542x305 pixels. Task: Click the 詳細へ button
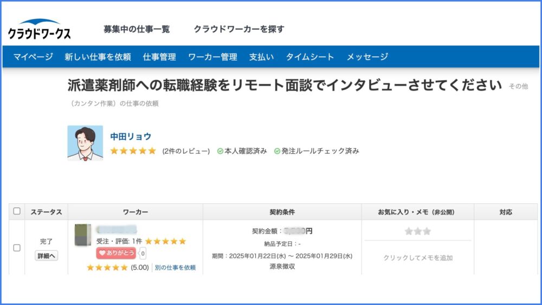click(x=46, y=256)
